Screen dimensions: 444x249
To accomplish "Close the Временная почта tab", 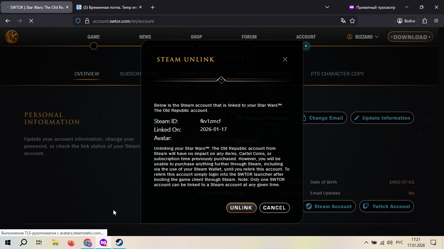I will [x=141, y=7].
